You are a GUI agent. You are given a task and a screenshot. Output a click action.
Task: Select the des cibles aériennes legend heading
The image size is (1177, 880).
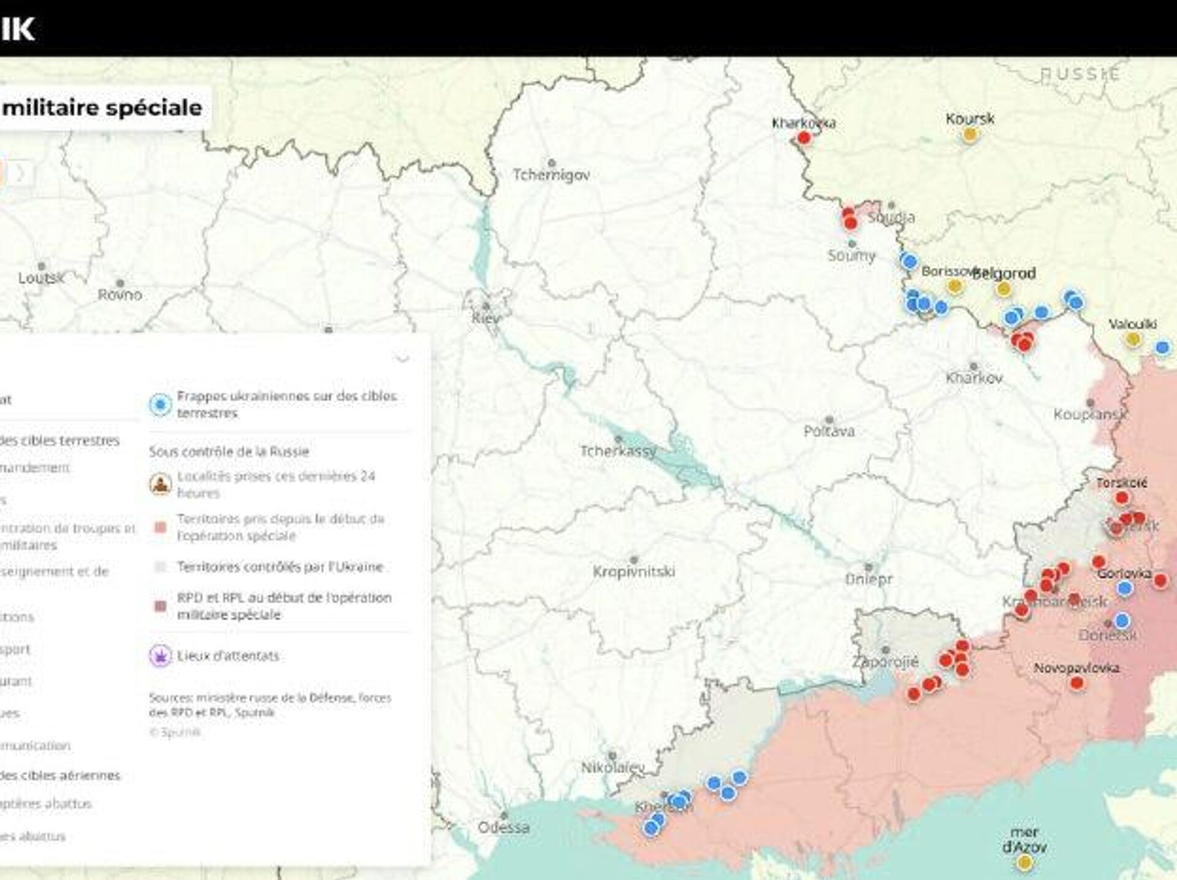(60, 775)
